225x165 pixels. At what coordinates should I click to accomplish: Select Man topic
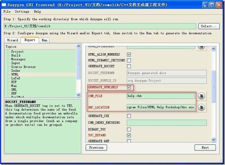14,86
